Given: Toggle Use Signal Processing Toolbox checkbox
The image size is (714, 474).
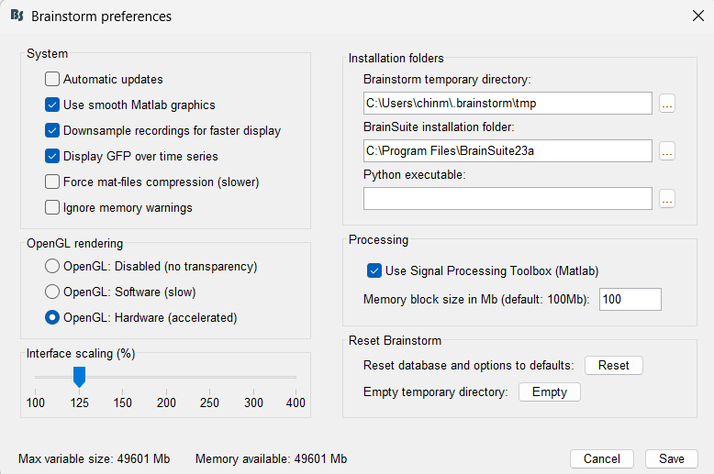Looking at the screenshot, I should pos(374,270).
